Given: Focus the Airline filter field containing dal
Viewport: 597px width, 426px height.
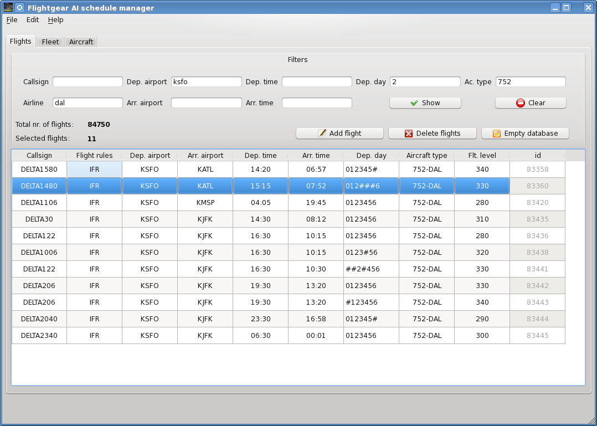Looking at the screenshot, I should click(88, 103).
